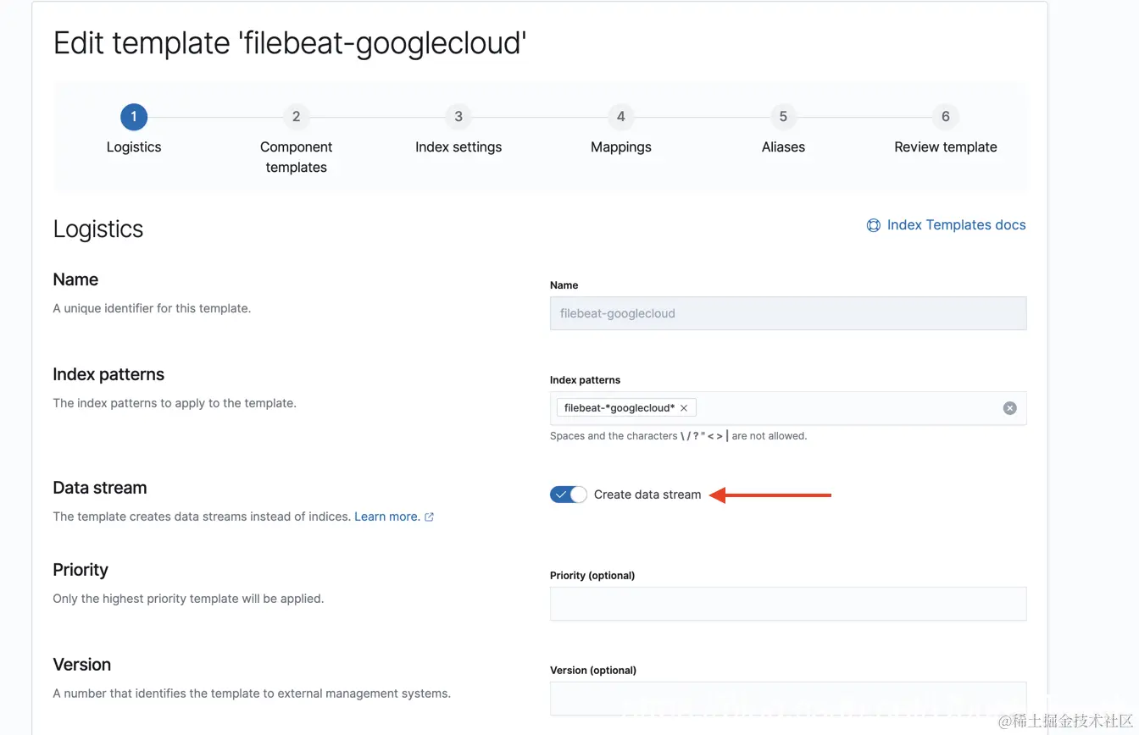Open the Mappings step label

coord(621,147)
